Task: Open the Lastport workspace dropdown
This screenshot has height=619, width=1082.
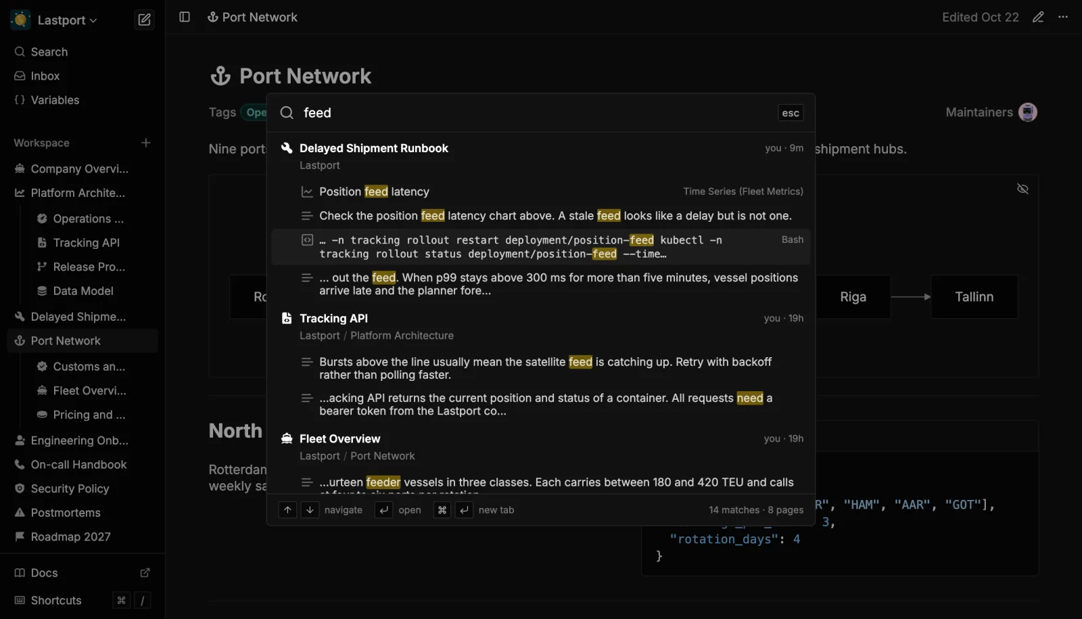Action: pos(55,20)
